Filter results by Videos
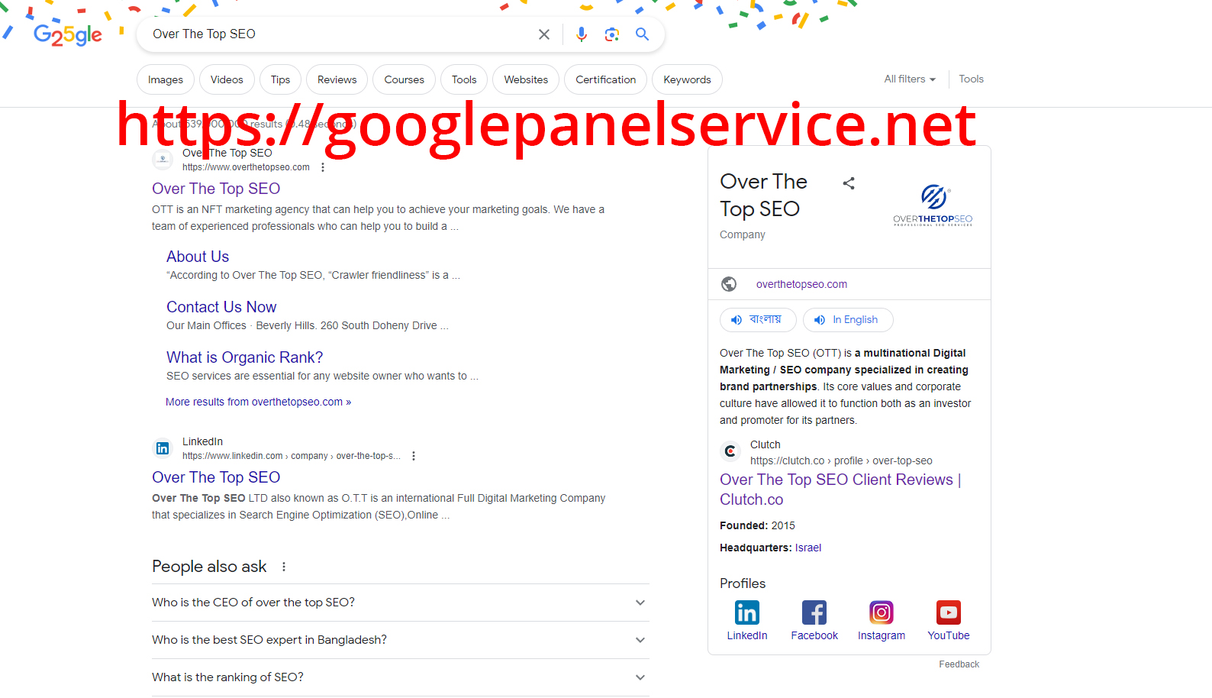 pyautogui.click(x=227, y=79)
